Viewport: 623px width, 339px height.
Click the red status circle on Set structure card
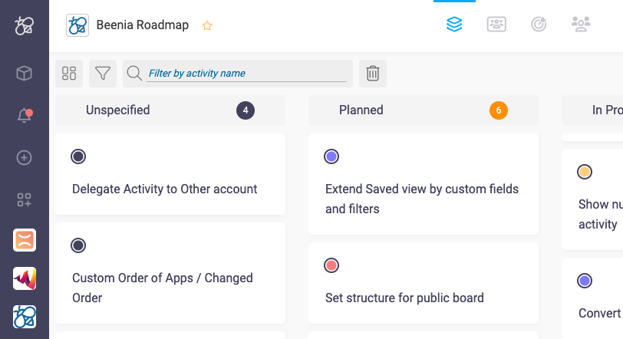(331, 265)
